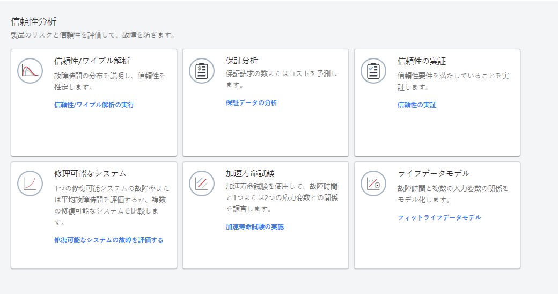Open the 修復可能なシステムの故障を評価する link
Image resolution: width=558 pixels, height=294 pixels.
(108, 240)
